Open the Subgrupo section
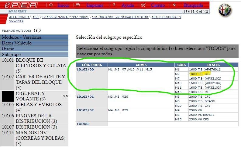241x147 pixels. point(34,54)
